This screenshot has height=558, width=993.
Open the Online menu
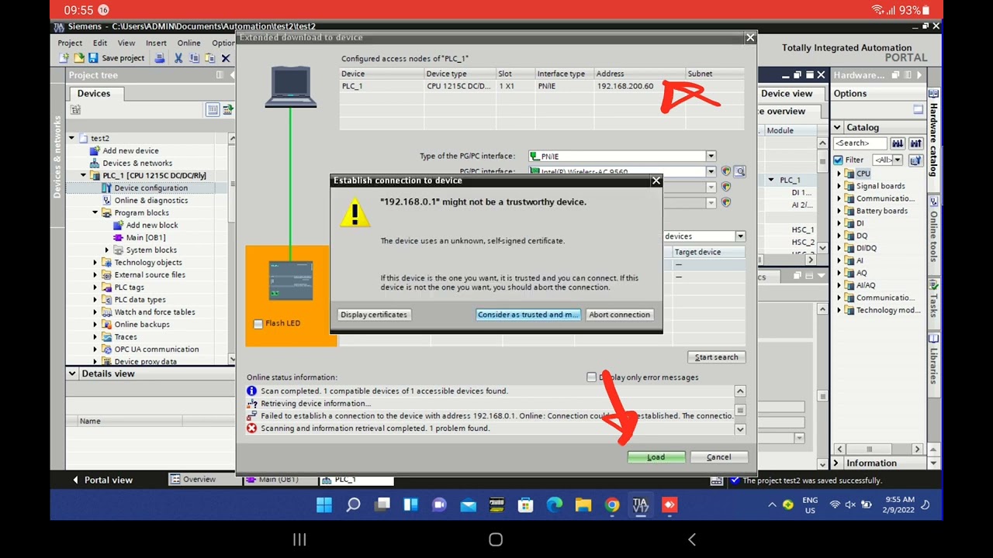tap(189, 43)
